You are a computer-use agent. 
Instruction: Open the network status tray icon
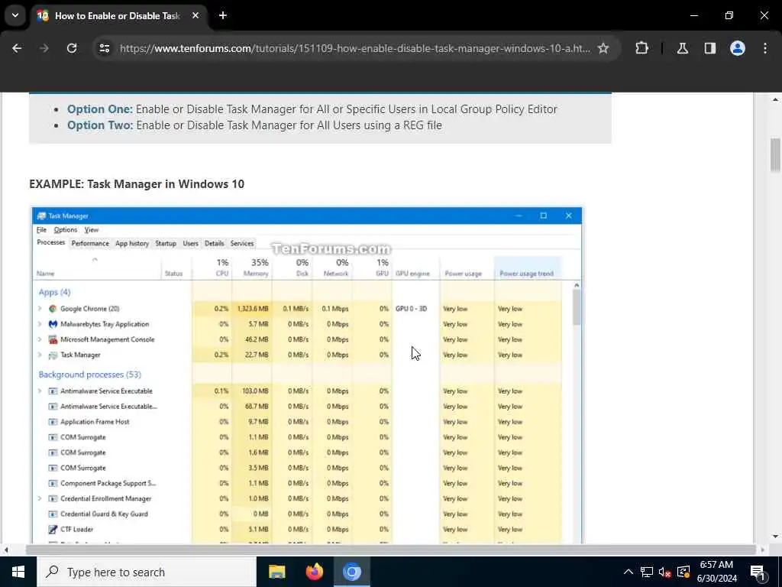(x=647, y=572)
